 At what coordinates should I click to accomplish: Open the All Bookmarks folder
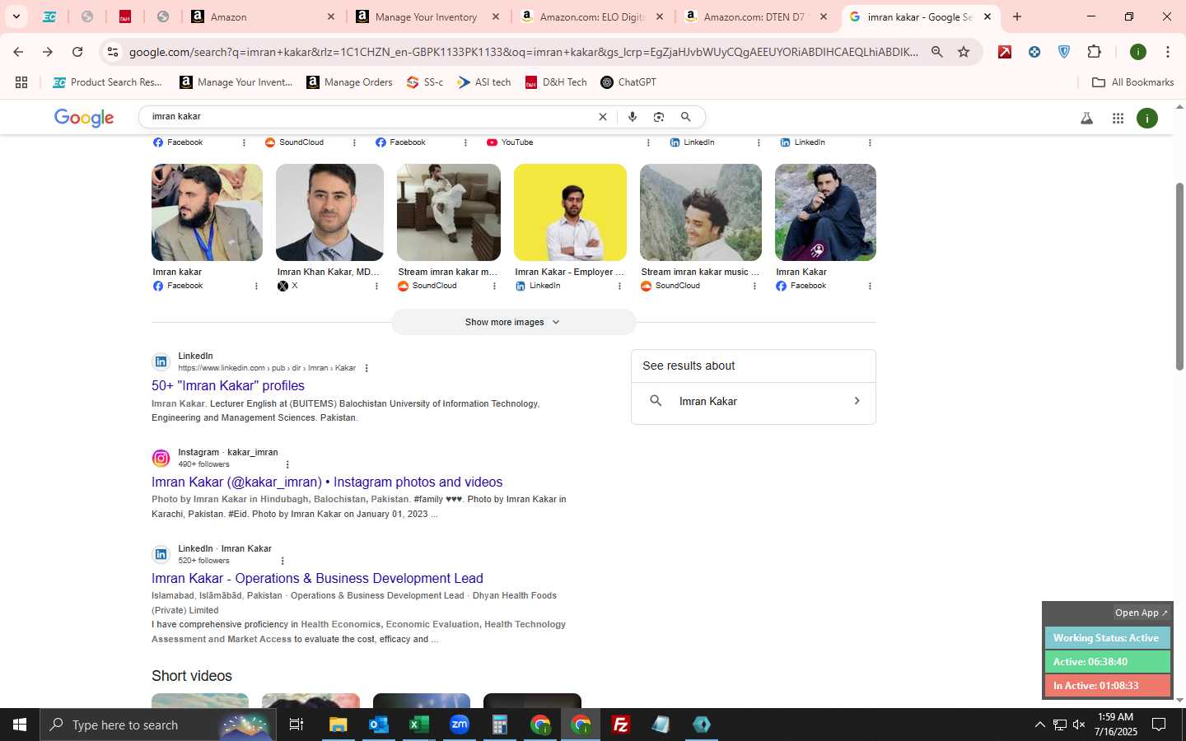(x=1132, y=82)
